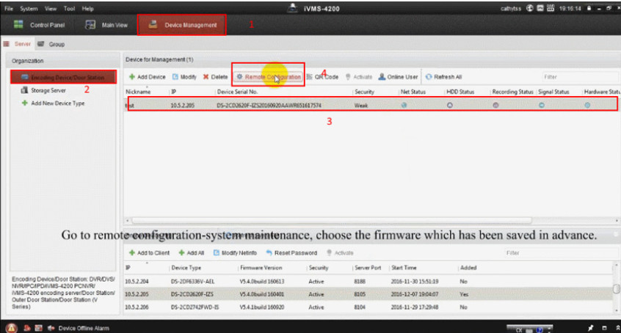Viewport: 621px width, 333px height.
Task: Switch to the Control Panel tab
Action: (x=39, y=25)
